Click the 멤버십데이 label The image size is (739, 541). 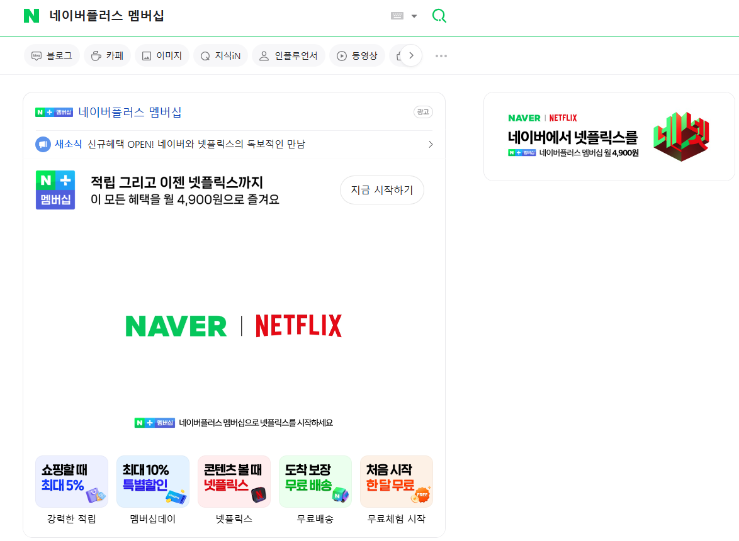coord(153,519)
